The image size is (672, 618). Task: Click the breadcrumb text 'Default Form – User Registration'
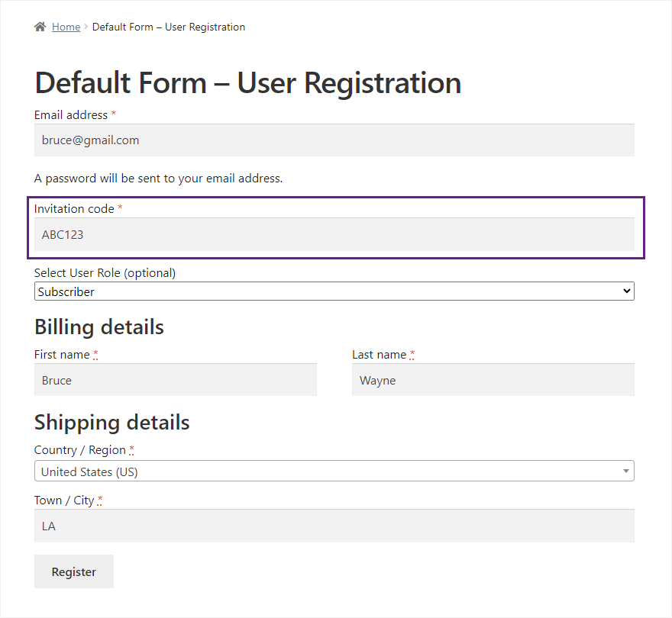(169, 27)
